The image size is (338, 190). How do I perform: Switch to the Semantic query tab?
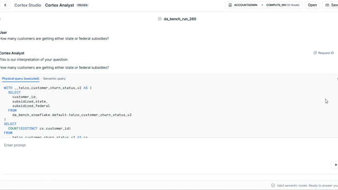pyautogui.click(x=54, y=79)
